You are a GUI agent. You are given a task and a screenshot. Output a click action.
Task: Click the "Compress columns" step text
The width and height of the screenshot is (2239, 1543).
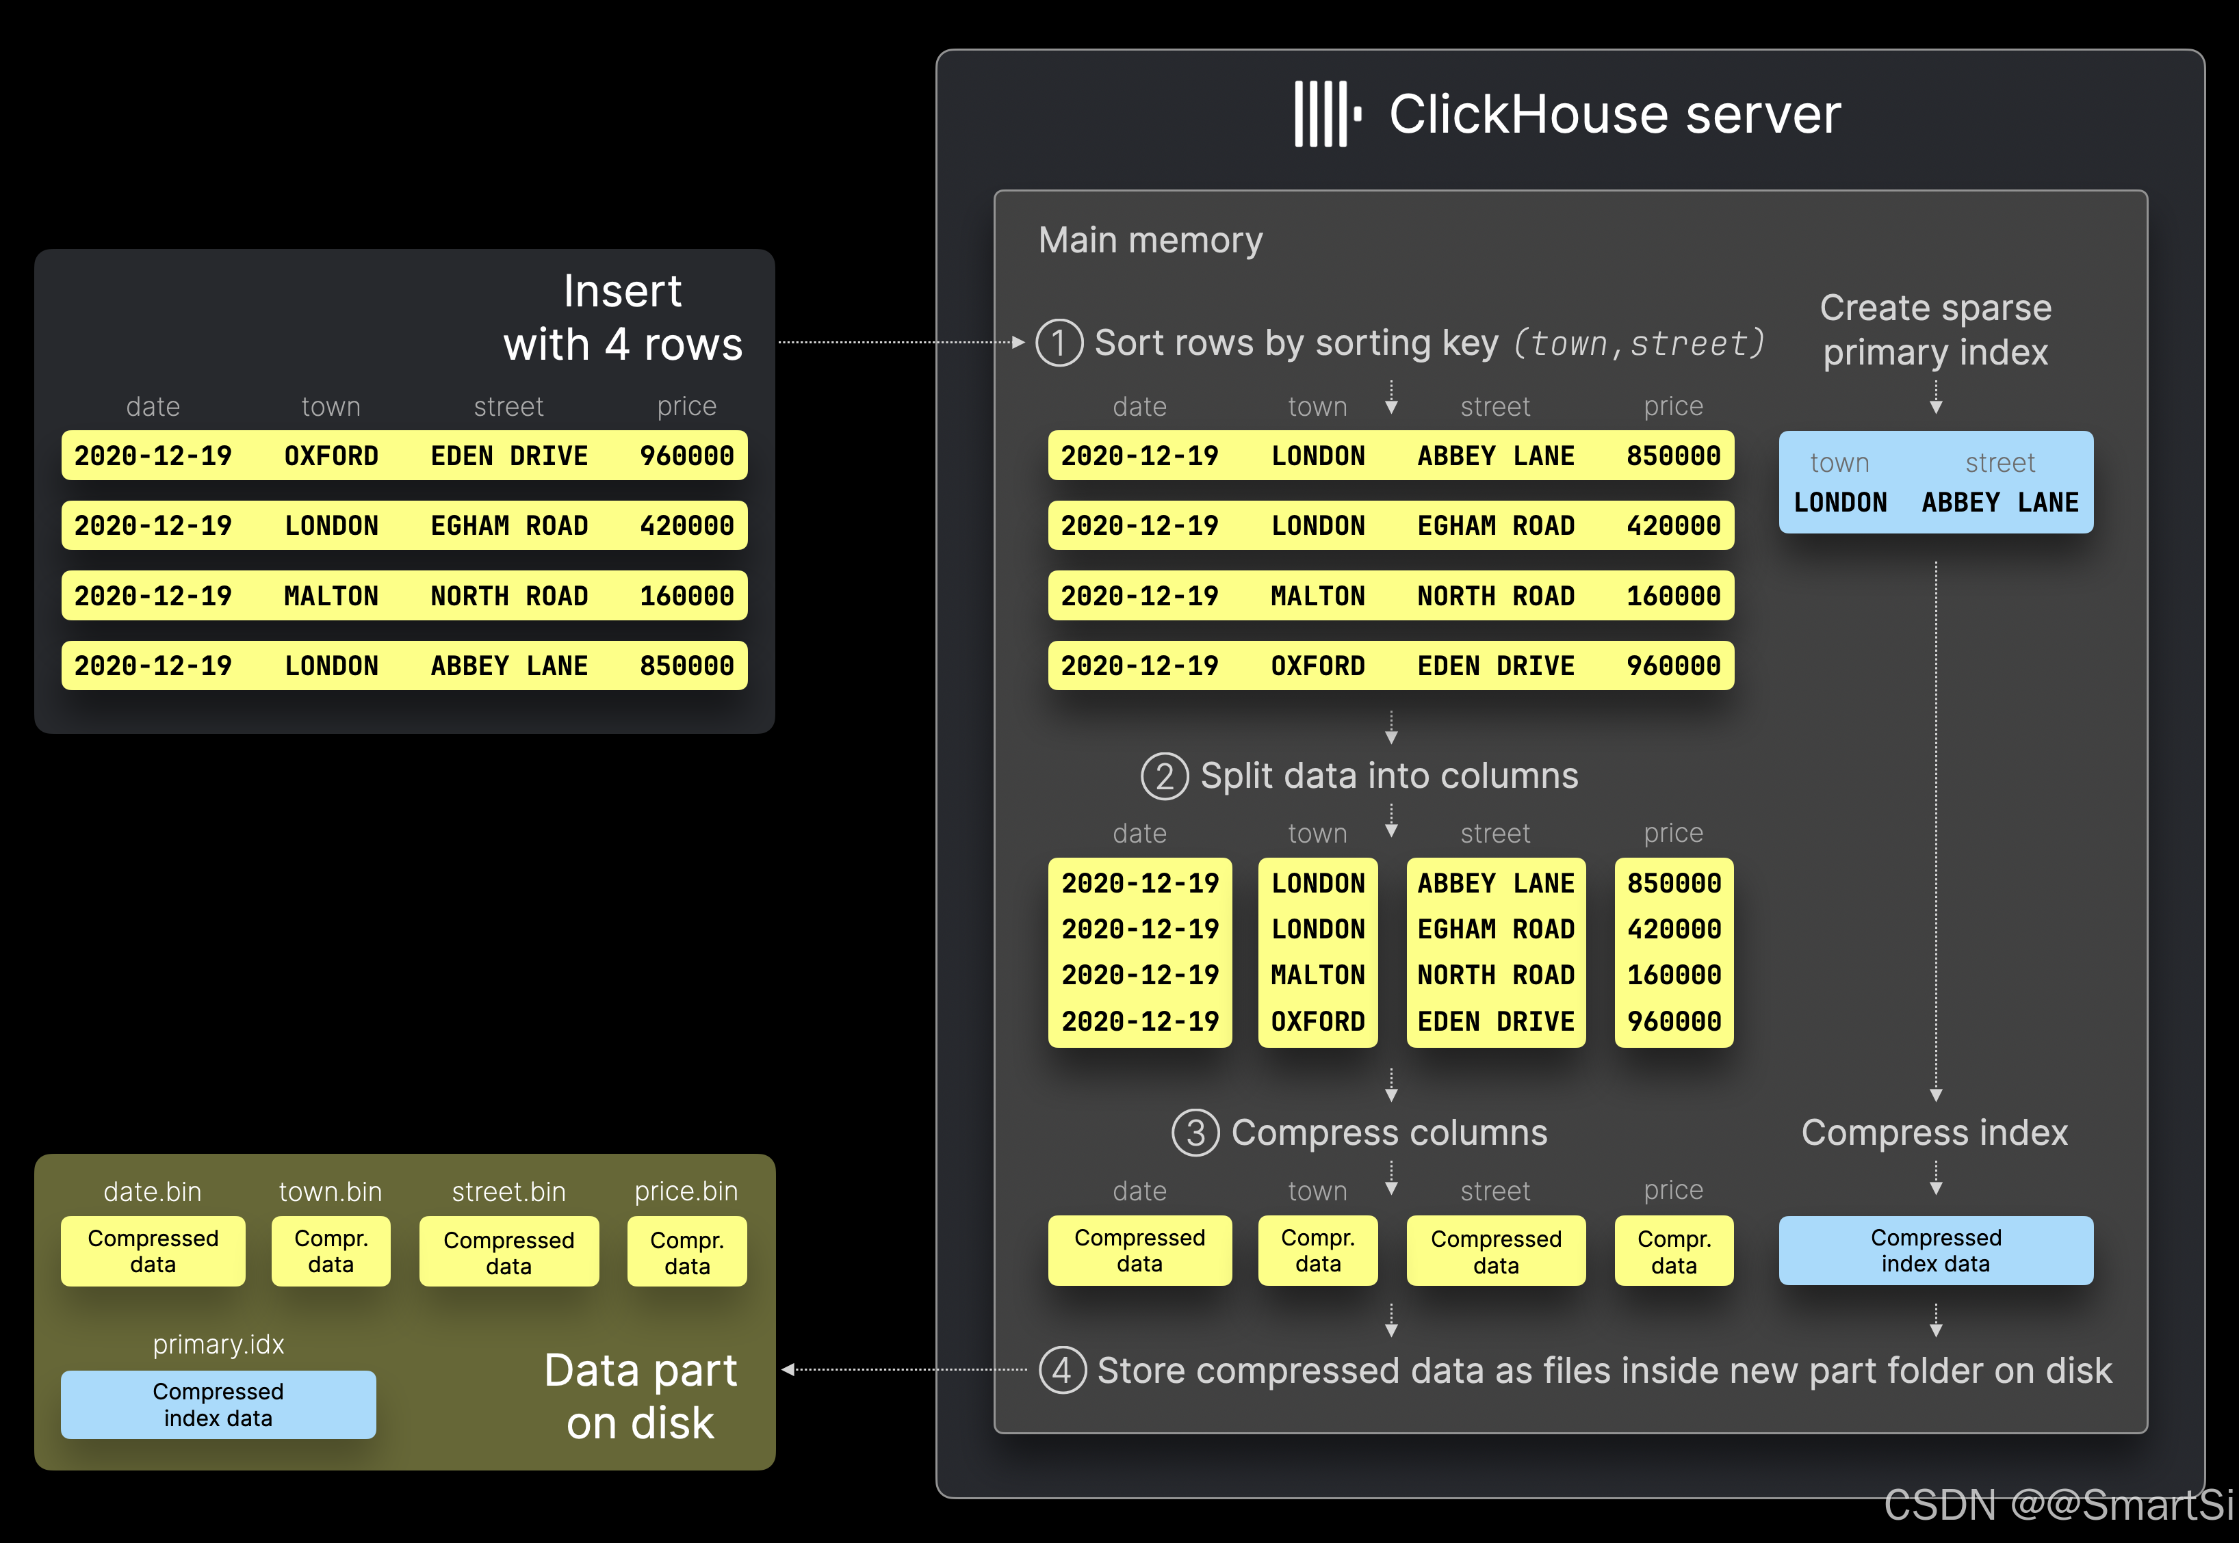pyautogui.click(x=1389, y=1132)
